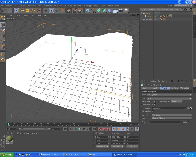Toggle the Allinea Clone checkbox

point(153,111)
